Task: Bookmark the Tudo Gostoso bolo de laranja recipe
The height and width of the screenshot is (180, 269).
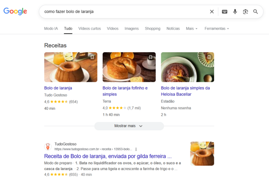Action: click(x=92, y=57)
